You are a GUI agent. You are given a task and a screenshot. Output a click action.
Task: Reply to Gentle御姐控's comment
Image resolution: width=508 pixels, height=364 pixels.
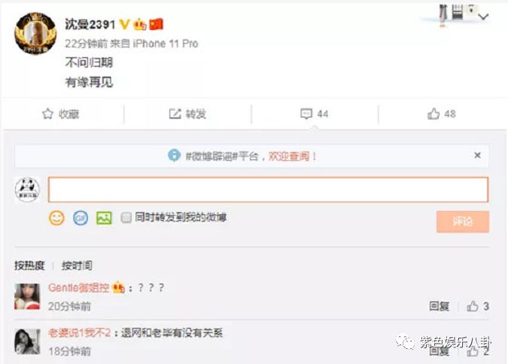click(439, 306)
